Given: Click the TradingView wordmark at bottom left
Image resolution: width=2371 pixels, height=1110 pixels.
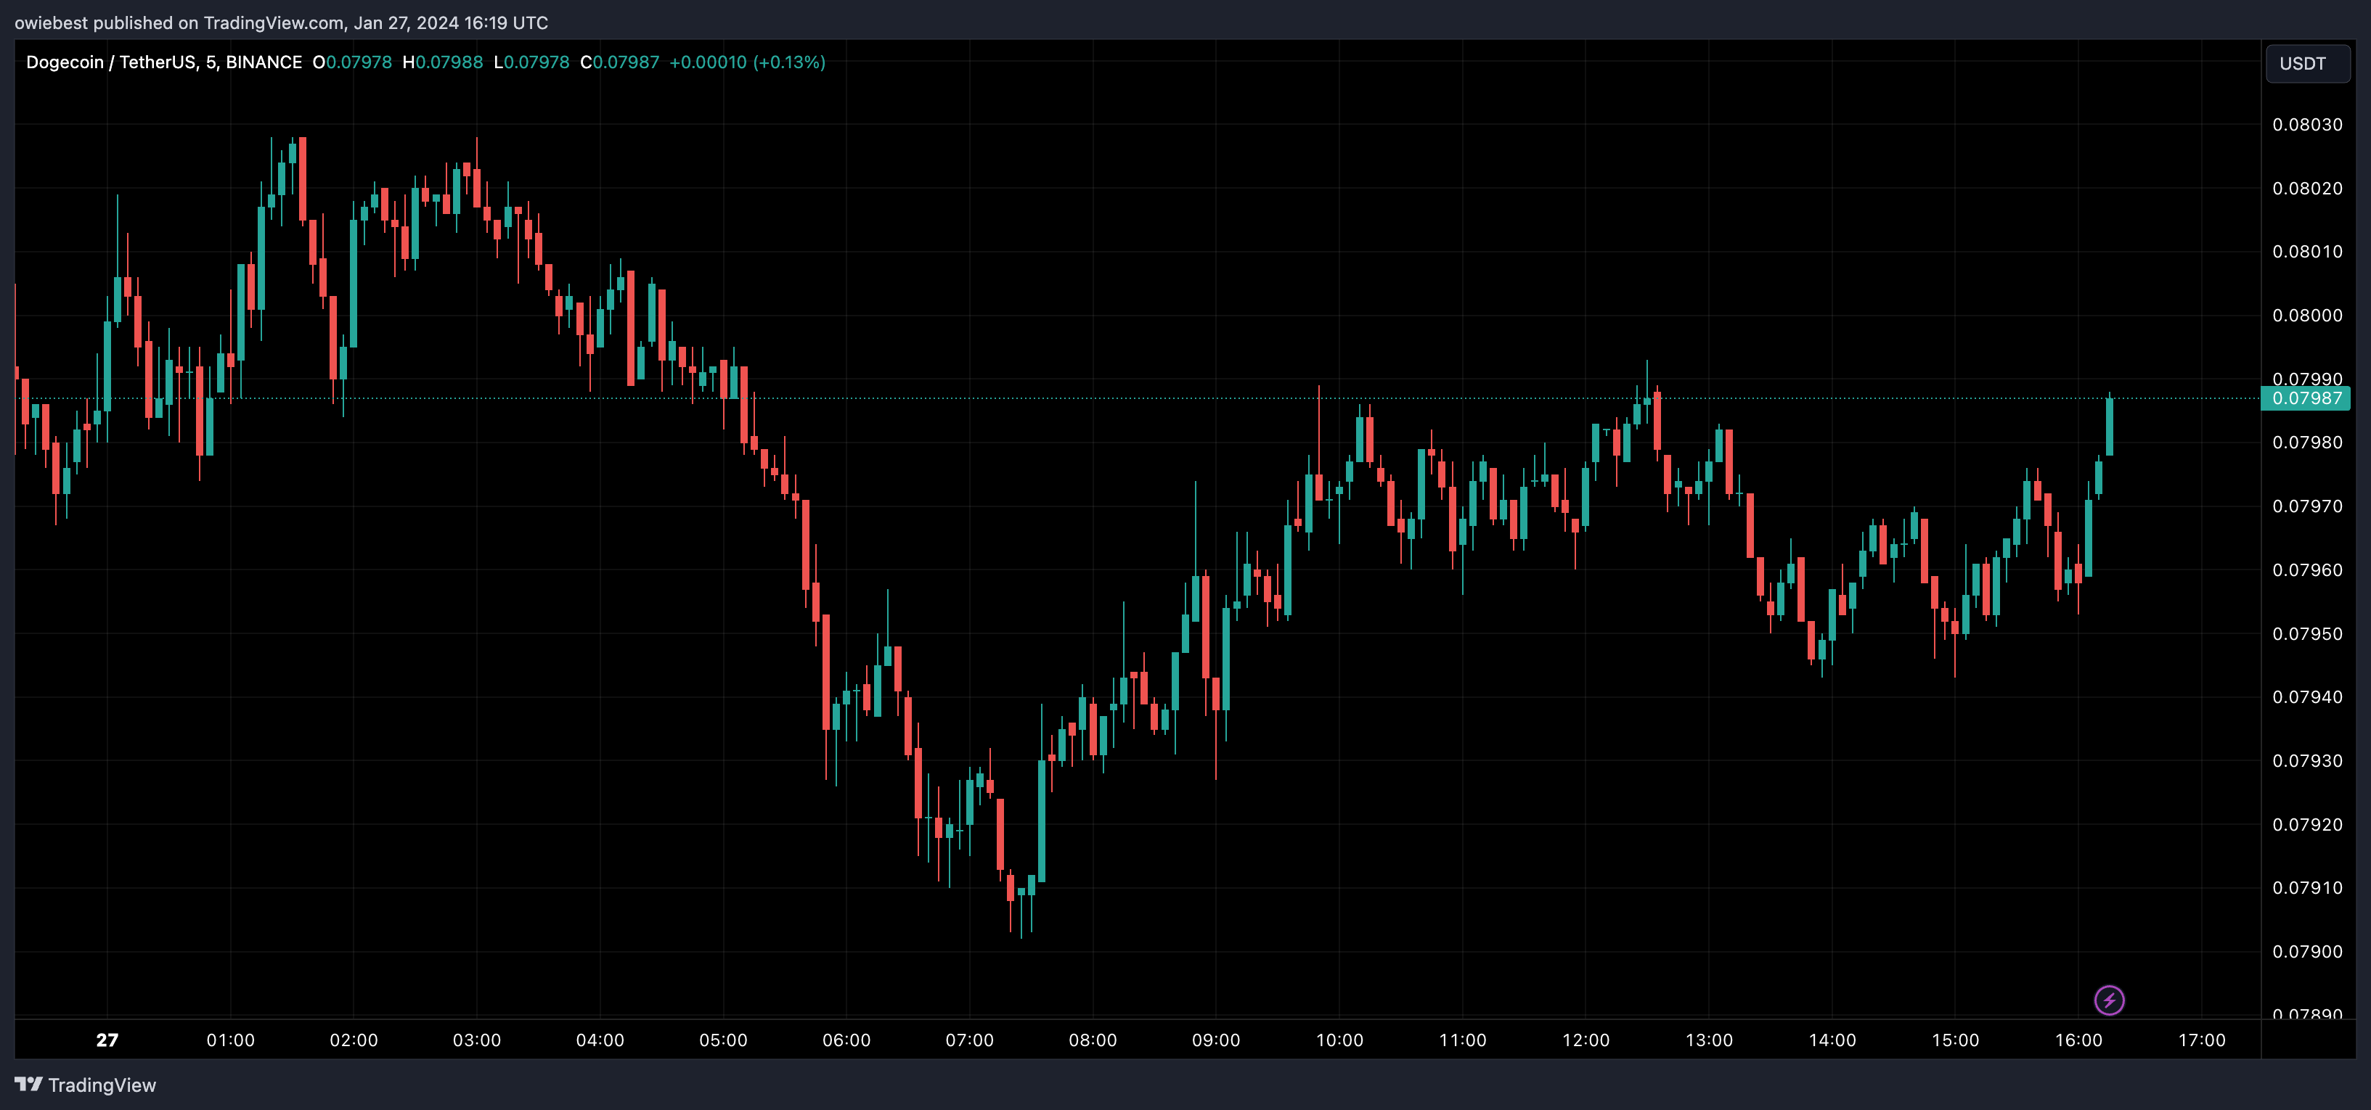Looking at the screenshot, I should coord(101,1085).
